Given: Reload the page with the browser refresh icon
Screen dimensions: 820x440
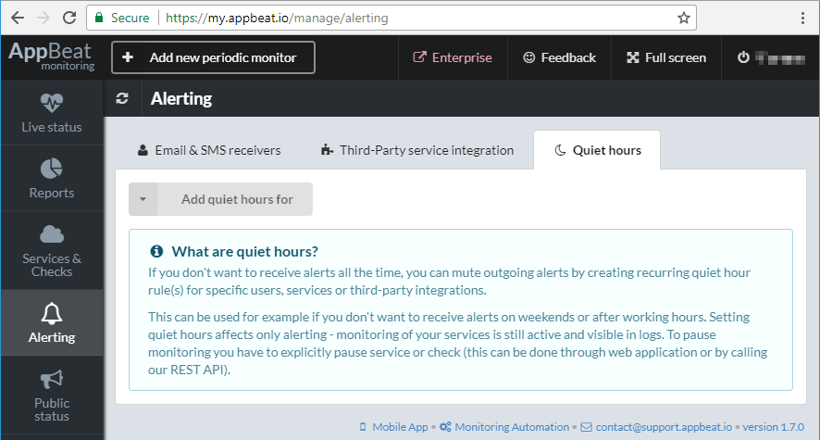Looking at the screenshot, I should coord(69,18).
